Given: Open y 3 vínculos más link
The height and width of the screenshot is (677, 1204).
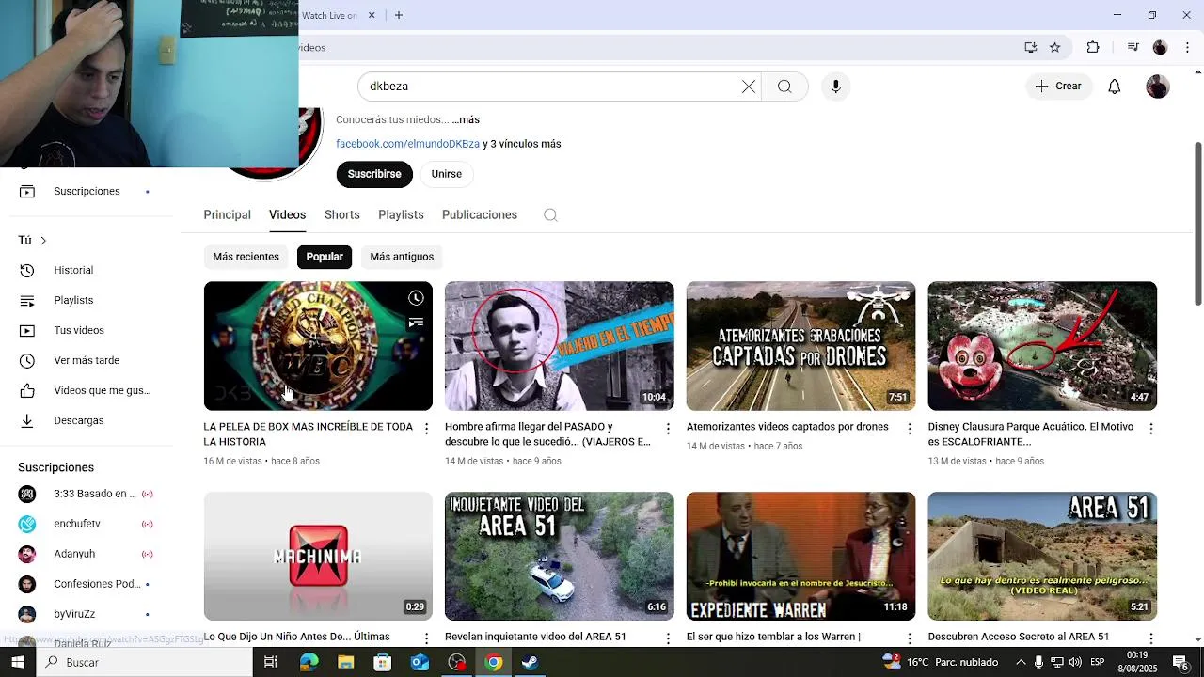Looking at the screenshot, I should pos(522,144).
